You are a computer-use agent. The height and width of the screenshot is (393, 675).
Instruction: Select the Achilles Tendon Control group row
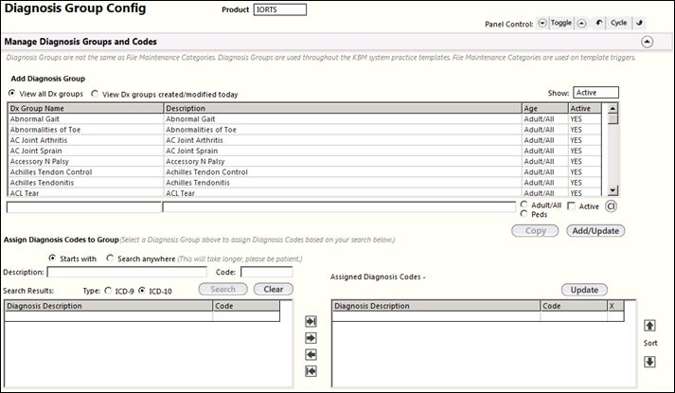[x=305, y=171]
